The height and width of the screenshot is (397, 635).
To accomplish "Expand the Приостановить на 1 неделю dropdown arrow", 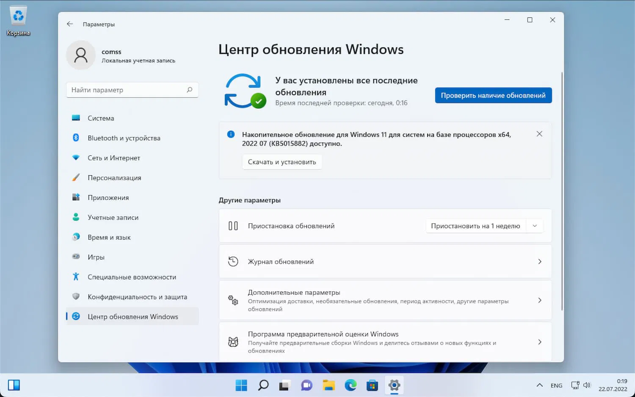I will point(535,226).
